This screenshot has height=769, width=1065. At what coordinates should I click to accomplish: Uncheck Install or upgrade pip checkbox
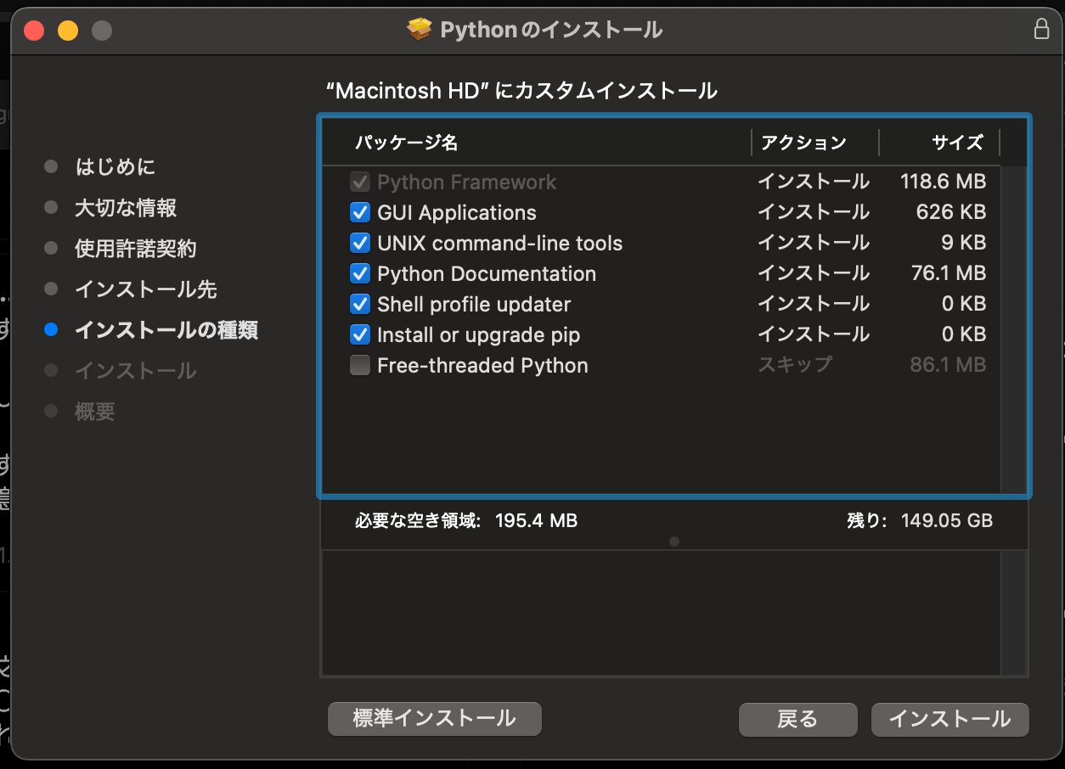[x=360, y=334]
